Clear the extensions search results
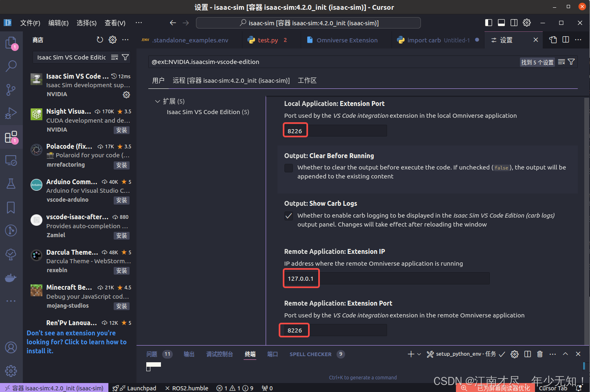The height and width of the screenshot is (392, 590). (x=115, y=57)
